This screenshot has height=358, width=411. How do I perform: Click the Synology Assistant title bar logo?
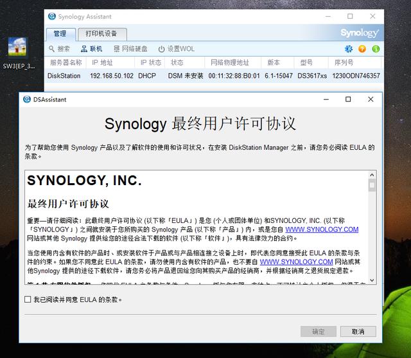tap(52, 16)
